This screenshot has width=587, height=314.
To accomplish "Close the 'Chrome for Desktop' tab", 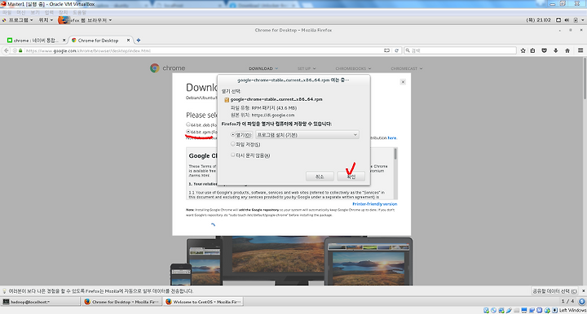I will point(129,40).
